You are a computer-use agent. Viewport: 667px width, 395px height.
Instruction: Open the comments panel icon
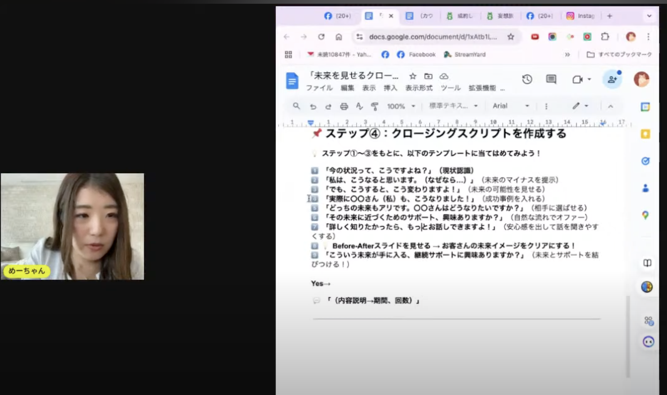551,80
